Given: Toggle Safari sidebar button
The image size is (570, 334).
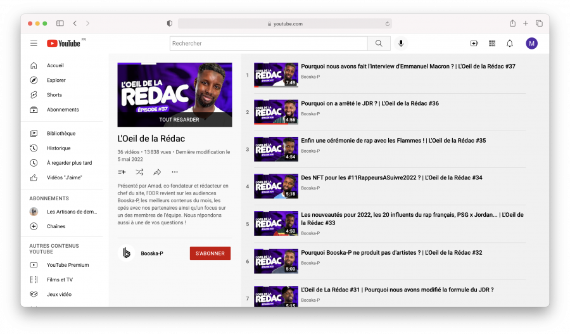Looking at the screenshot, I should pyautogui.click(x=60, y=23).
